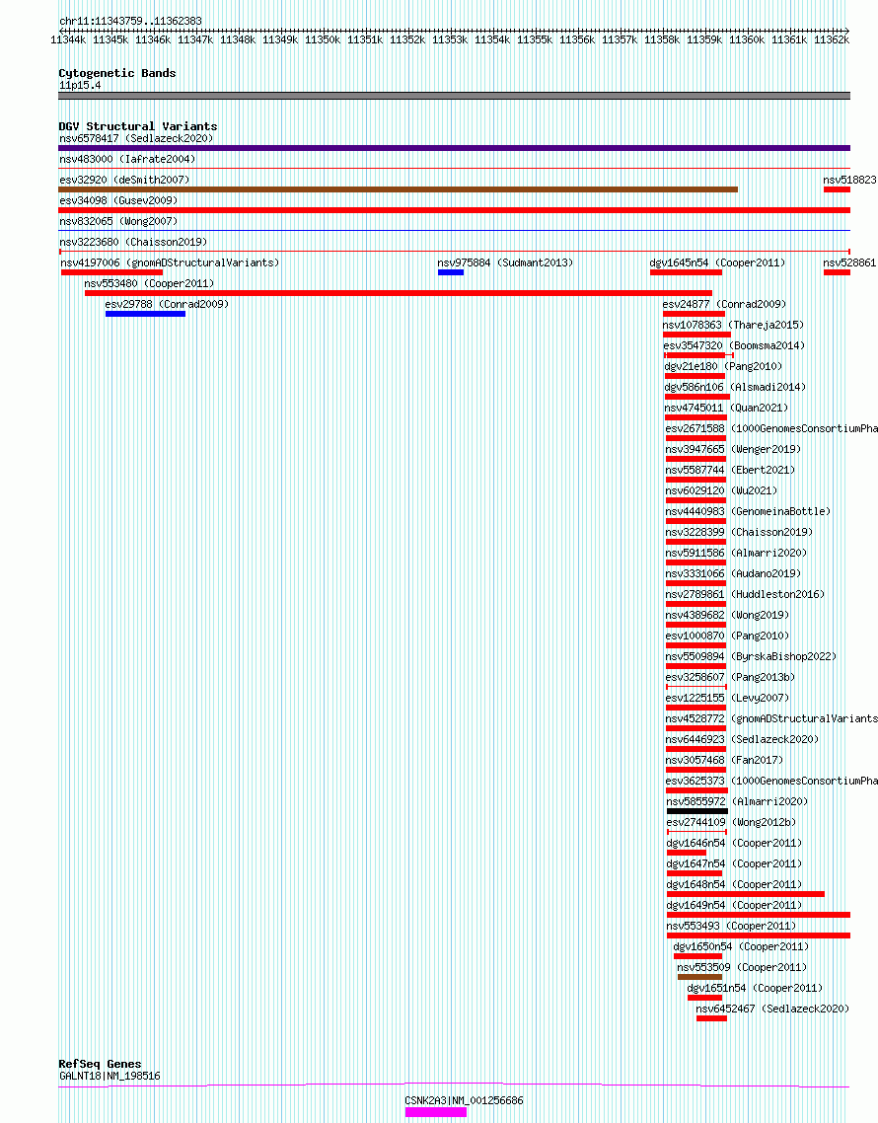Click nsv3228399 (Chaisson2019) label
878x1123 pixels.
tap(739, 533)
